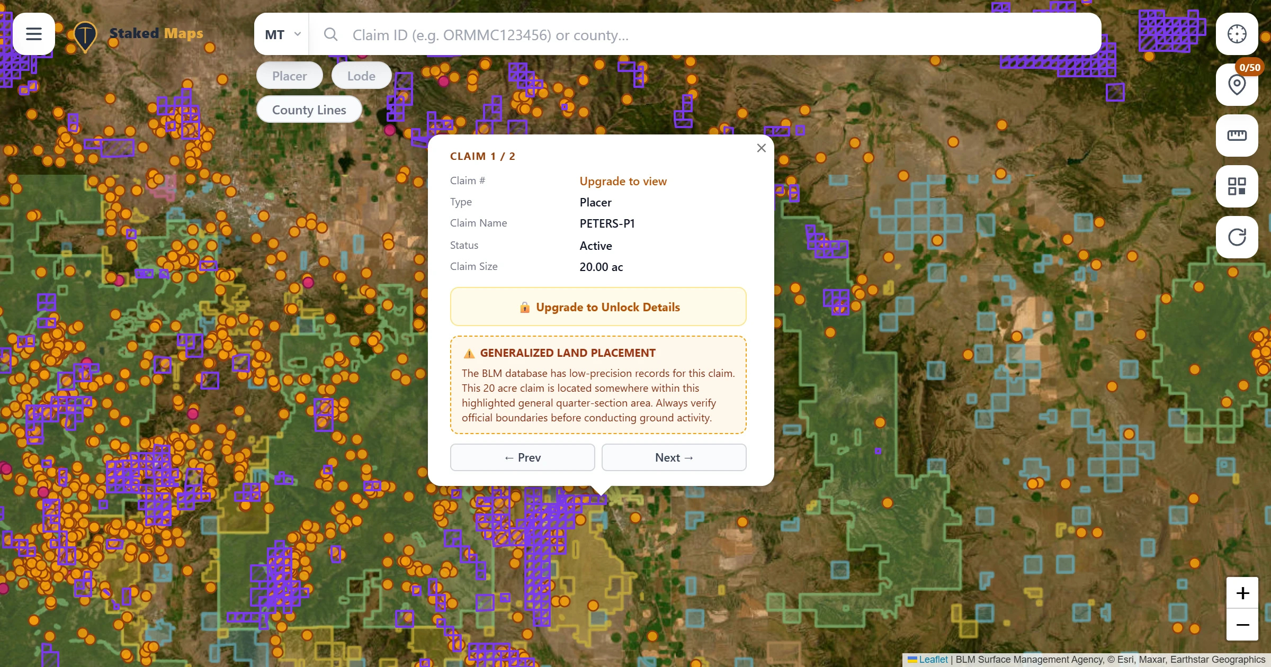Open the Leaflet attribution link
The height and width of the screenshot is (667, 1271).
coord(933,660)
